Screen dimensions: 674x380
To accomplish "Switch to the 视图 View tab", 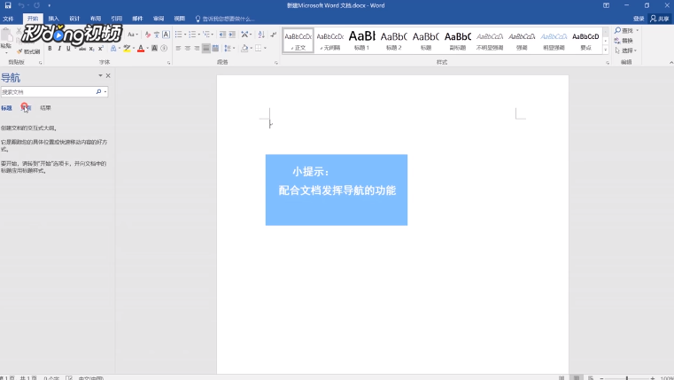I will tap(180, 19).
